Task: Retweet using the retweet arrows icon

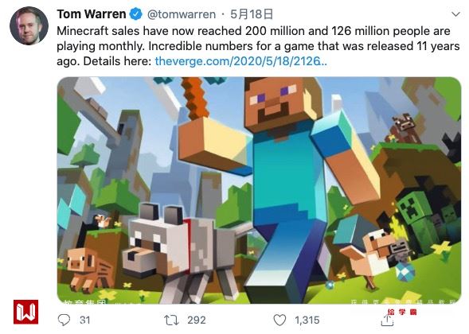Action: 171,320
